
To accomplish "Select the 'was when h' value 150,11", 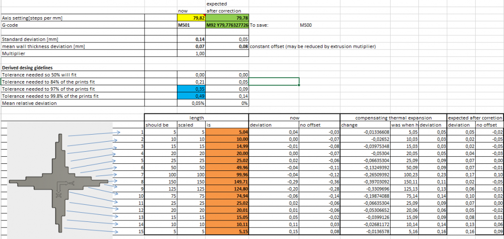I will [x=405, y=181].
